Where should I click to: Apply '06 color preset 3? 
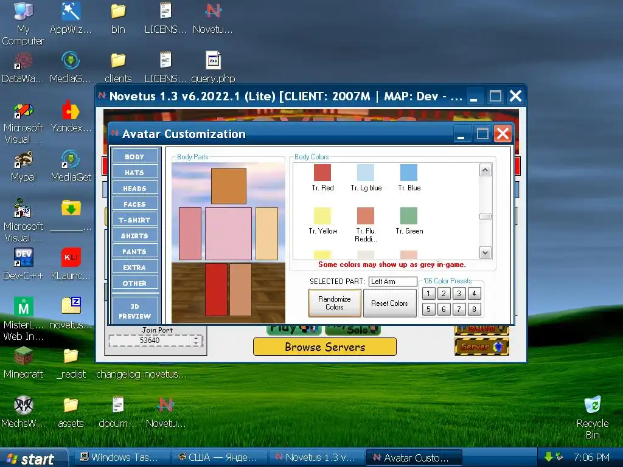(459, 294)
